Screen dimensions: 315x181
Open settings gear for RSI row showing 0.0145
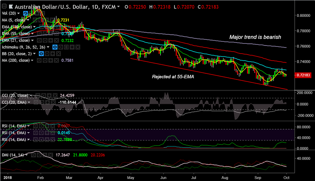41,133
